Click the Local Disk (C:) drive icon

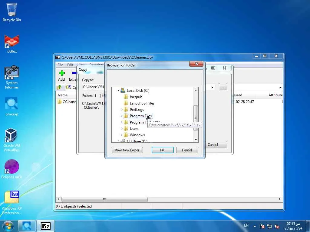123,91
